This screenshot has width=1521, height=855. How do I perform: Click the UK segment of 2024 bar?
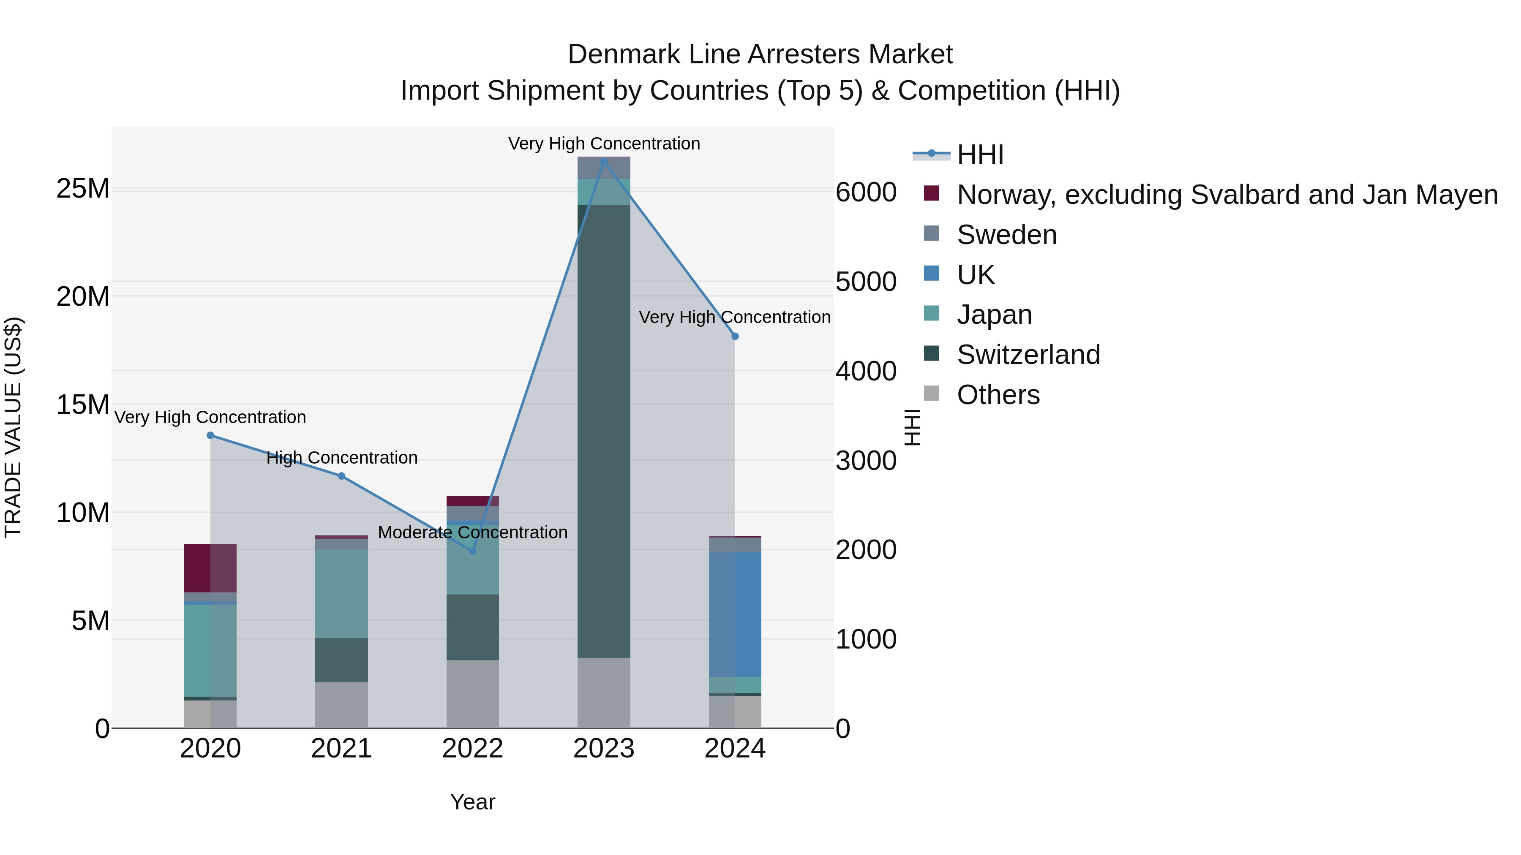coord(735,614)
